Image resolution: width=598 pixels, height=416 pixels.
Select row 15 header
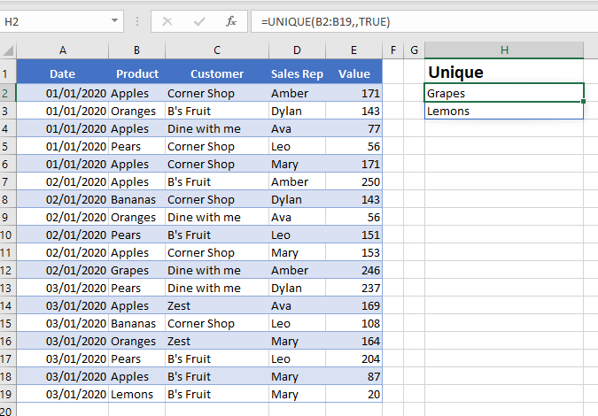[8, 323]
